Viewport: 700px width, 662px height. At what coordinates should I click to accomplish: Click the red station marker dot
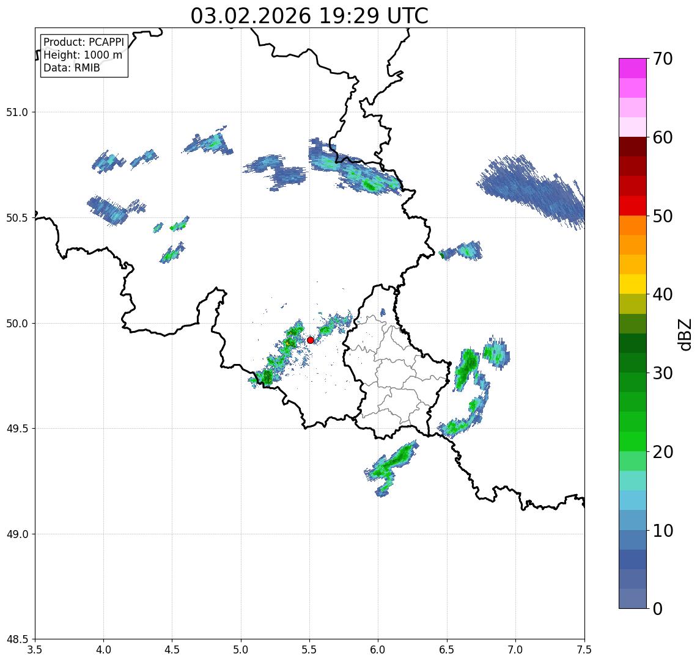point(311,340)
